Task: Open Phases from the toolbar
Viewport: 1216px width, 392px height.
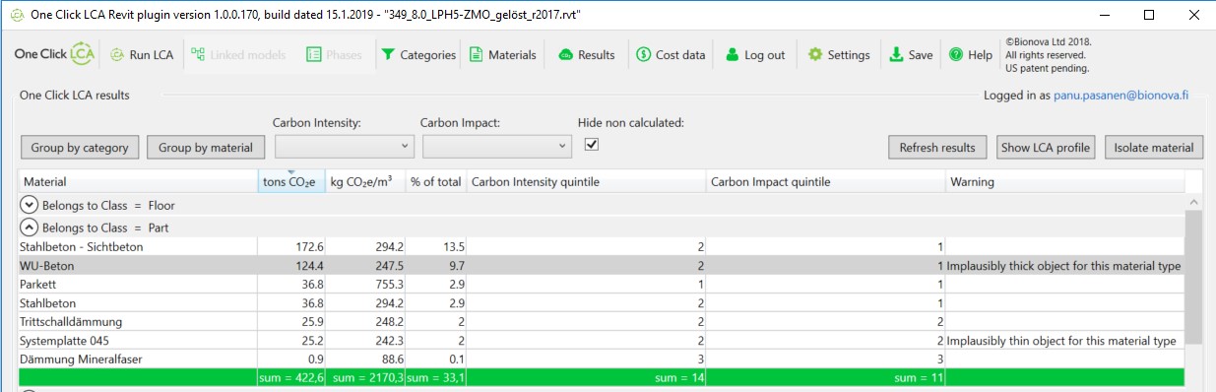Action: 335,55
